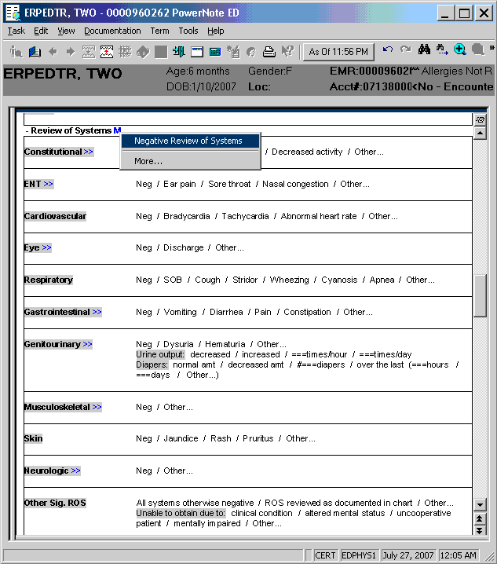Viewport: 497px width, 564px height.
Task: Select Negative Review of Systems menu entry
Action: 188,141
